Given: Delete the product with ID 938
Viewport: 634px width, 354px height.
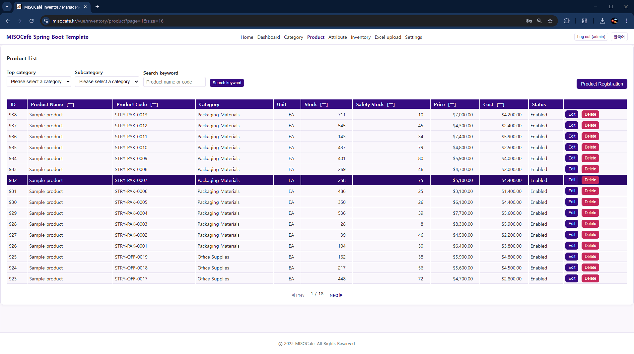Looking at the screenshot, I should pyautogui.click(x=590, y=114).
